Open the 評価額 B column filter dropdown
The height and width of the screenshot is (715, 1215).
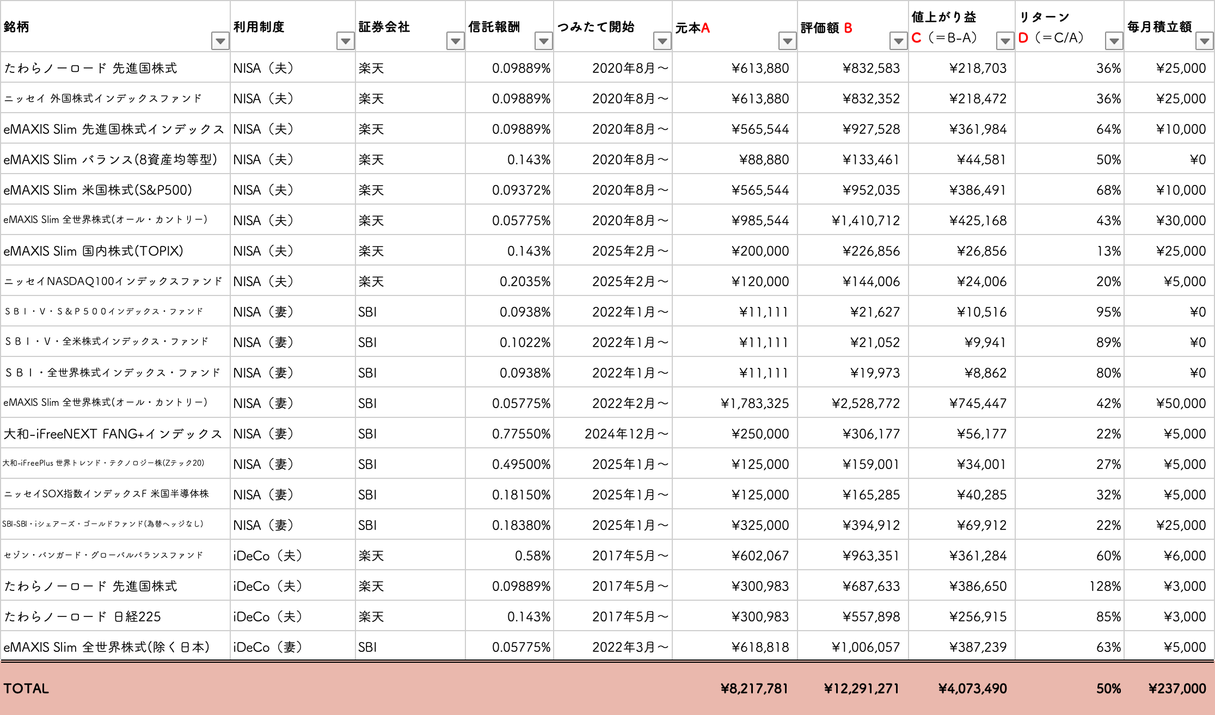pos(898,41)
